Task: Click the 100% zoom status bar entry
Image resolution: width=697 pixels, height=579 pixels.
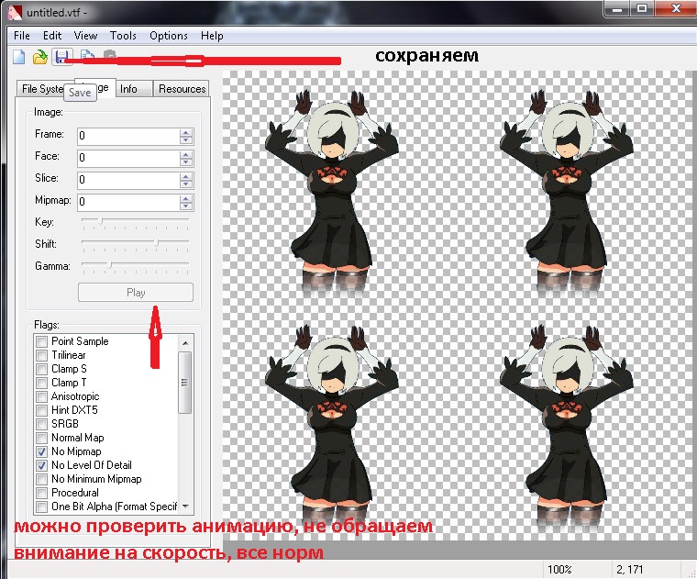Action: point(559,570)
